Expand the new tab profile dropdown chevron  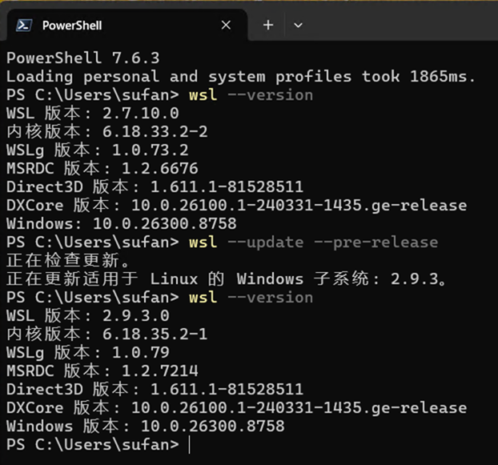tap(298, 25)
